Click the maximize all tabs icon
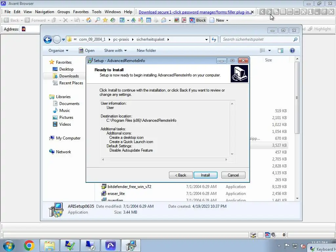The image size is (336, 252). pos(297,12)
